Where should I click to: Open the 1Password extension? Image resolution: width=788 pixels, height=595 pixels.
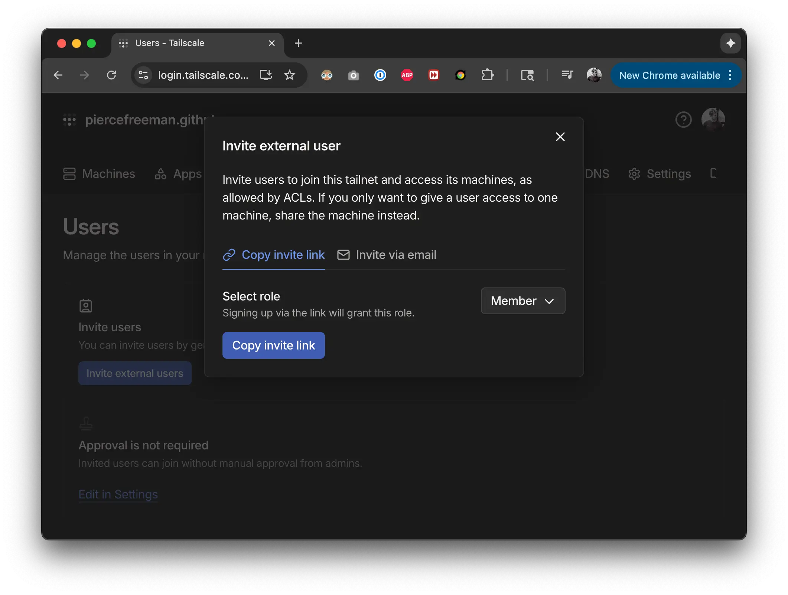pos(380,75)
